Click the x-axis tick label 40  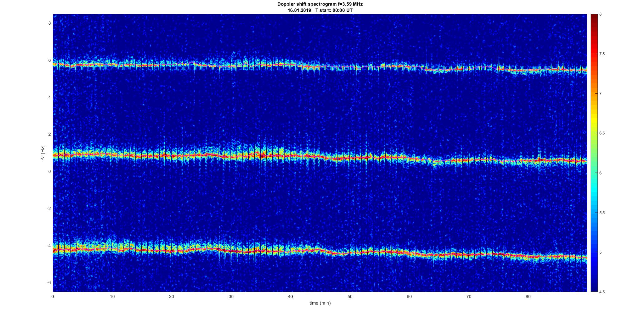coord(290,296)
